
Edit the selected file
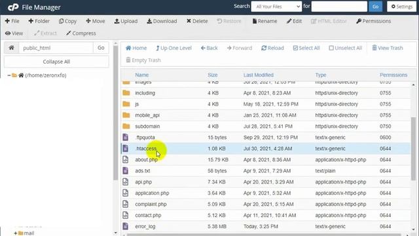[294, 21]
